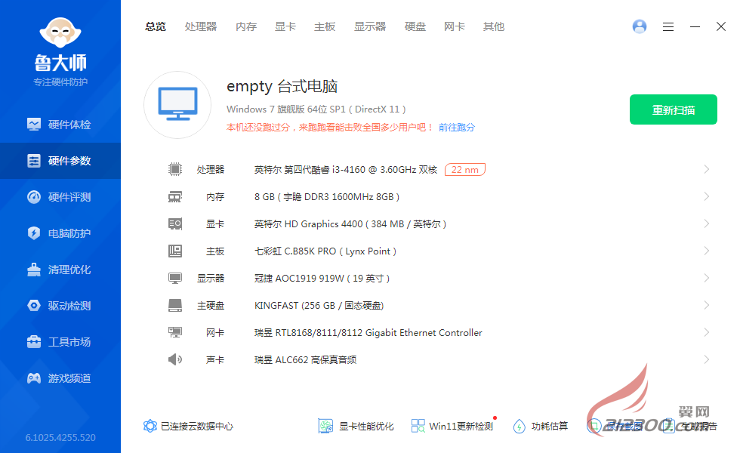Image resolution: width=740 pixels, height=453 pixels.
Task: Click the 显卡性能优化 icon
Action: click(325, 426)
